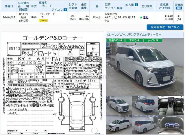Click the 年式 column header
185x135 pixels.
pos(34,6)
